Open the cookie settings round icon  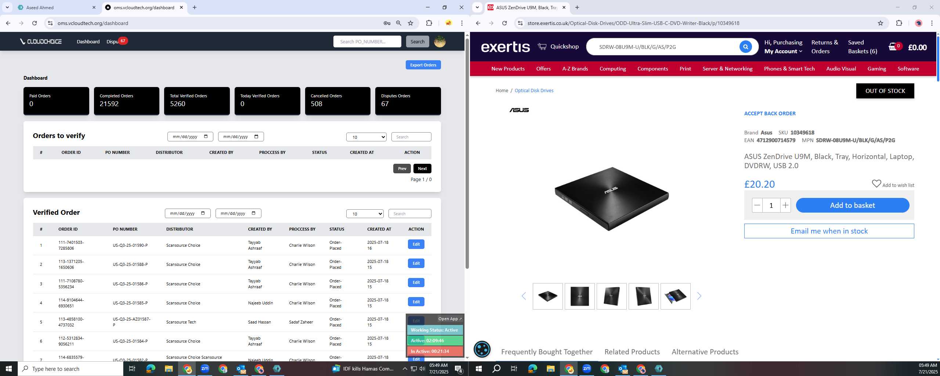(x=482, y=349)
